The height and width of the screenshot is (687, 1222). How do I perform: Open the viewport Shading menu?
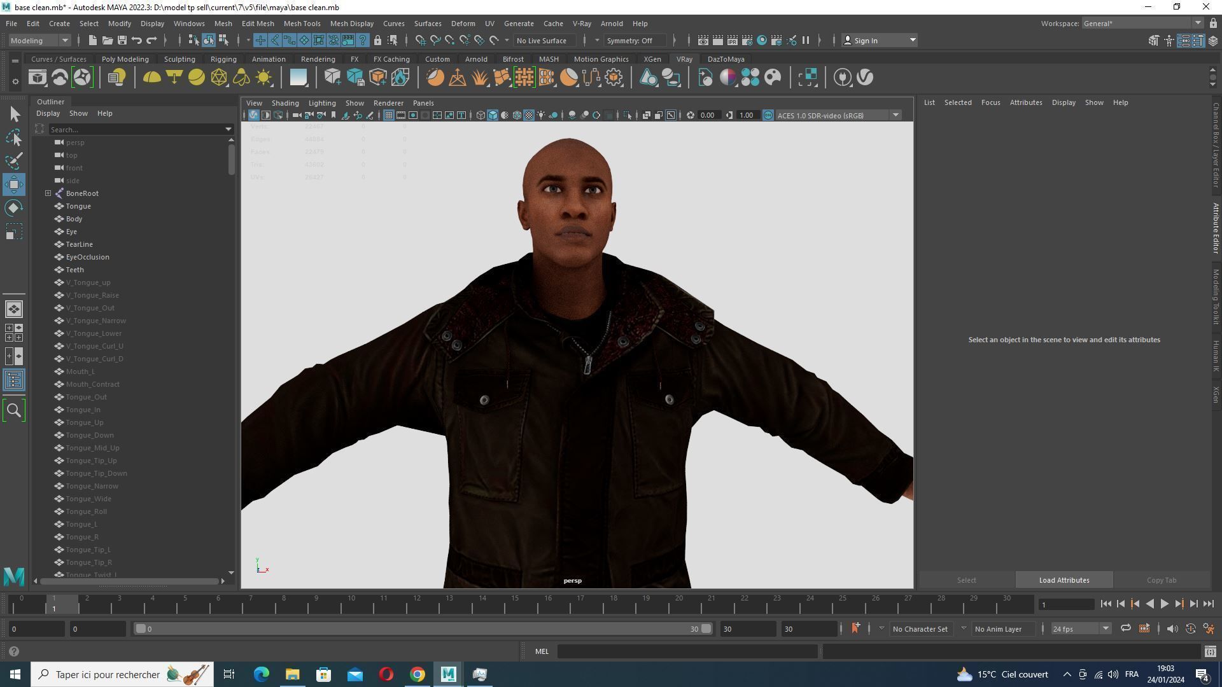[284, 103]
